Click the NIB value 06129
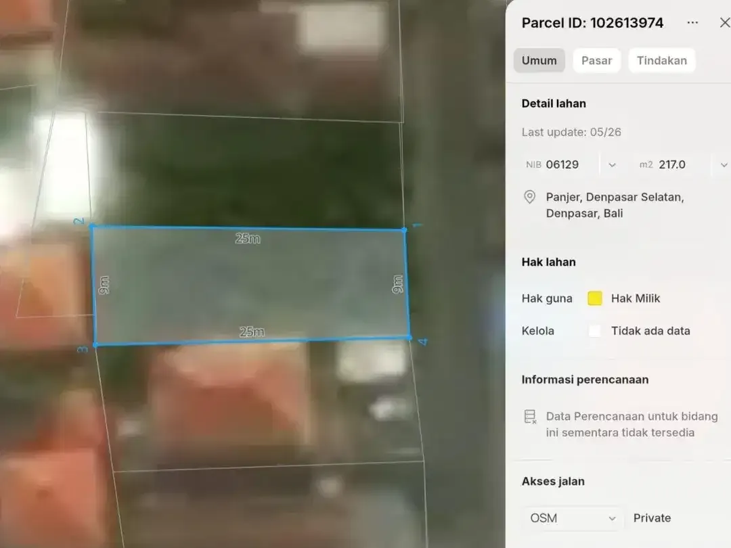 (562, 164)
